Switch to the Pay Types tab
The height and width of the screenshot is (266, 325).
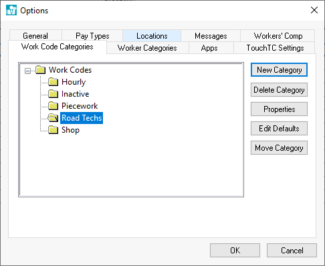(x=92, y=36)
